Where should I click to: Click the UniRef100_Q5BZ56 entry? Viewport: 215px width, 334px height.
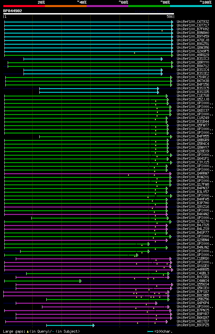[193, 299]
